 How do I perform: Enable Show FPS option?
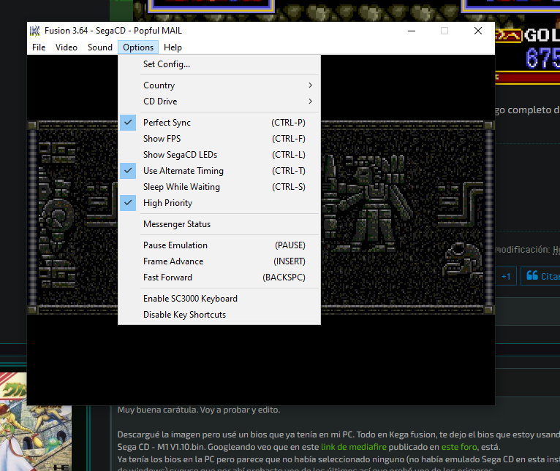pyautogui.click(x=219, y=139)
